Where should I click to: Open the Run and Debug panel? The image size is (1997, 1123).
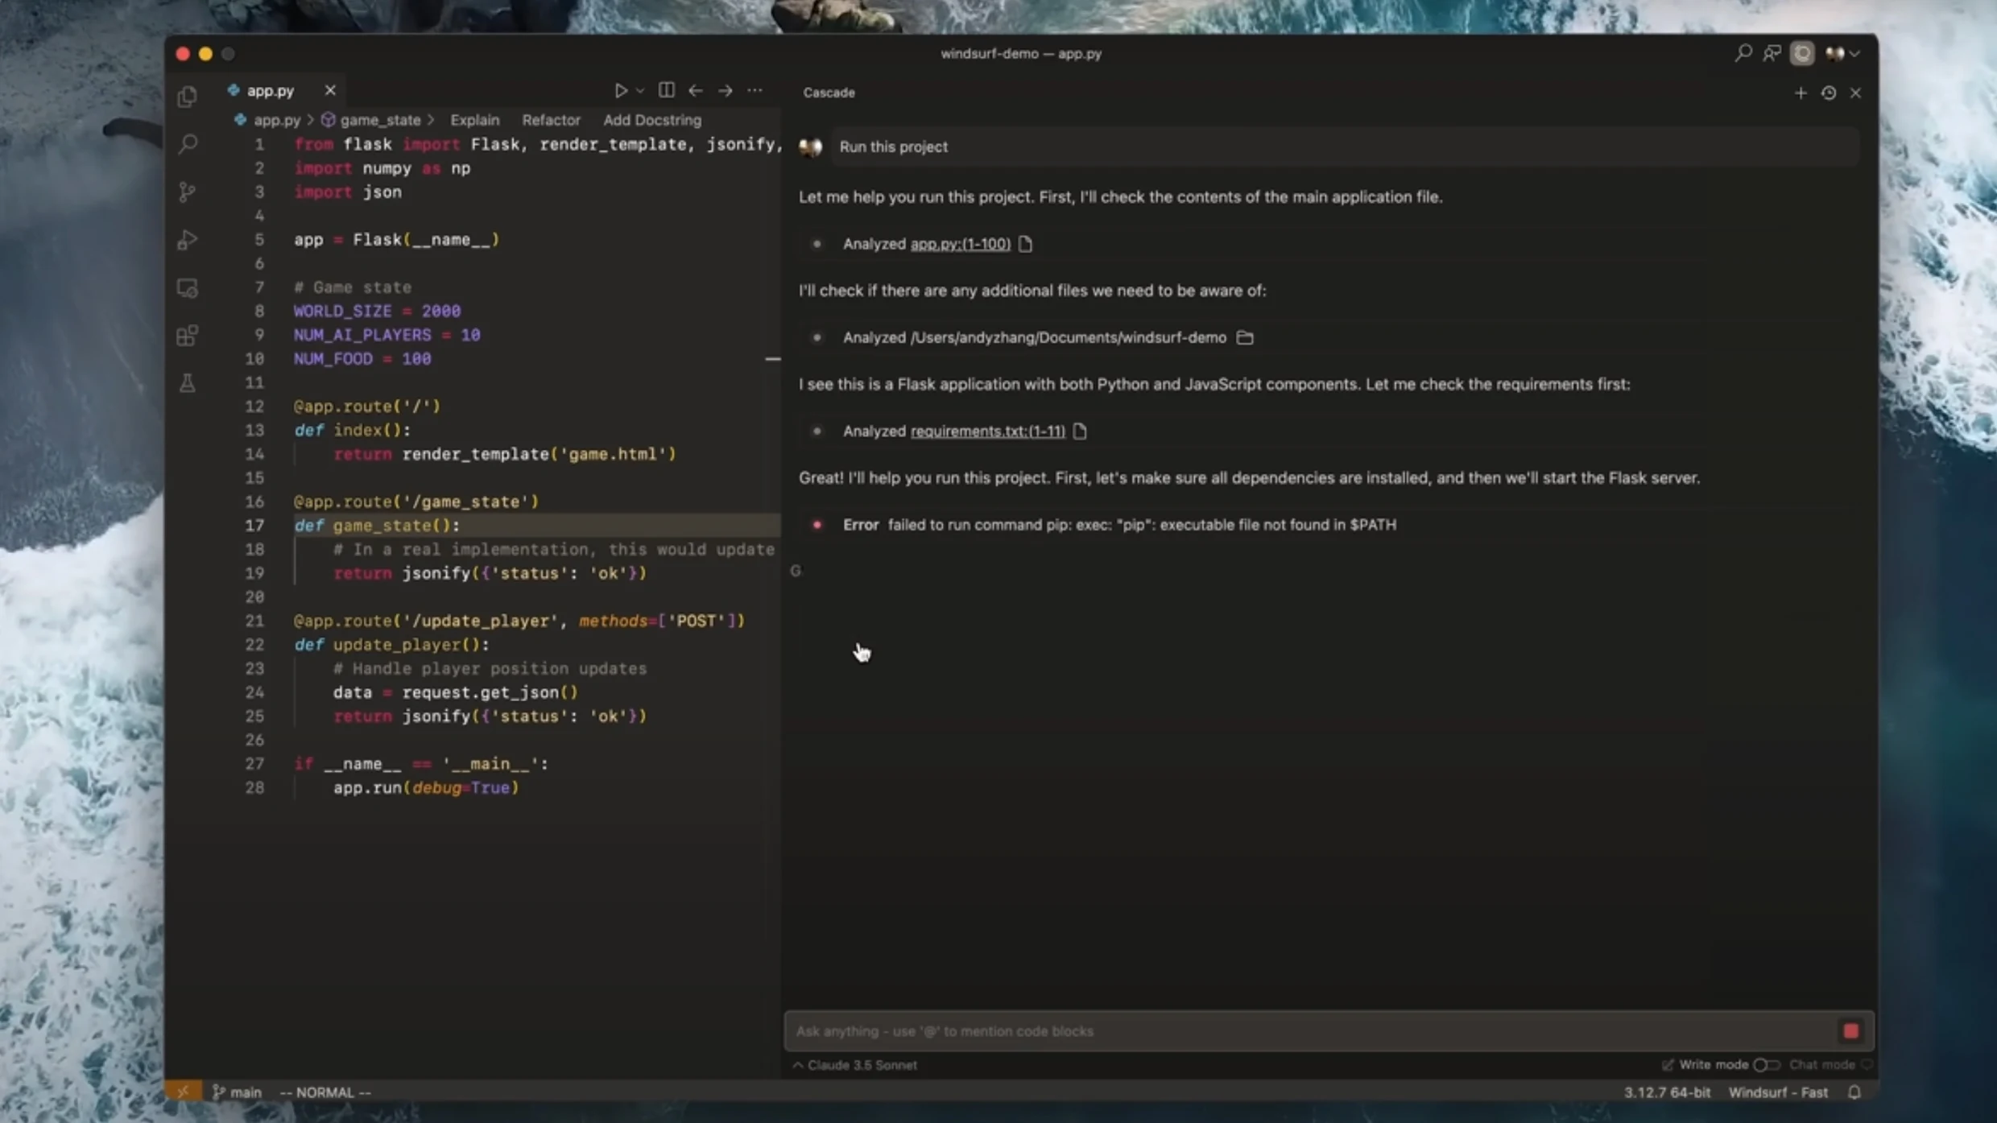188,240
